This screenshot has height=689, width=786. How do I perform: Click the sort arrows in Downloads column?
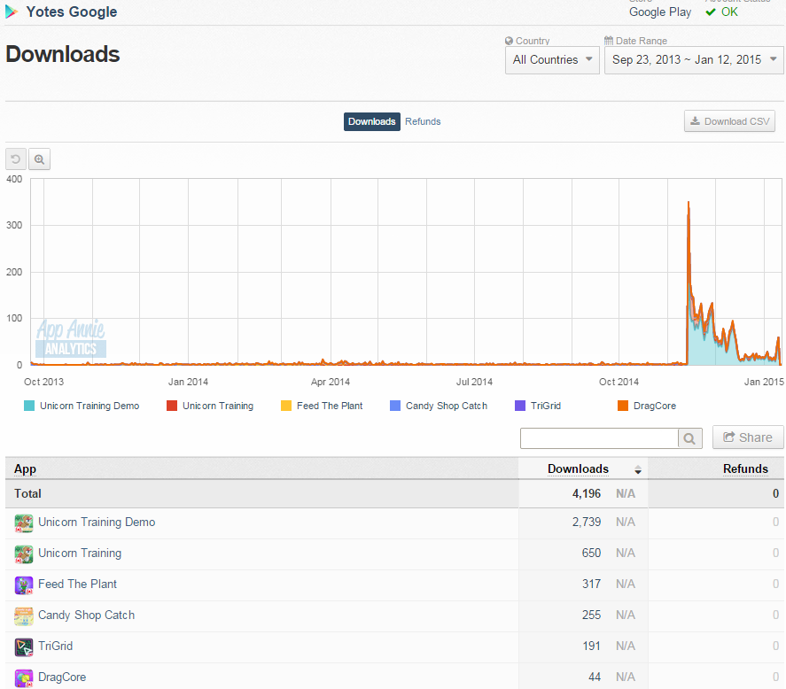638,469
